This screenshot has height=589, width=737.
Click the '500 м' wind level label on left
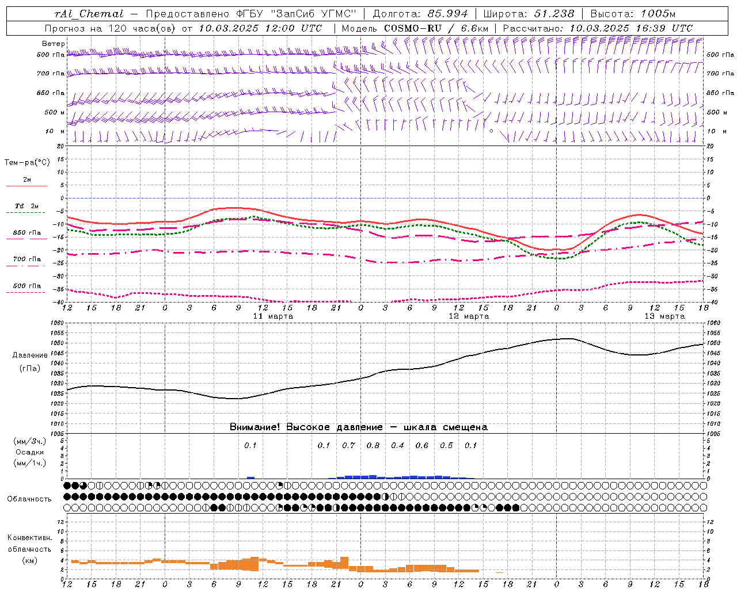(x=55, y=112)
